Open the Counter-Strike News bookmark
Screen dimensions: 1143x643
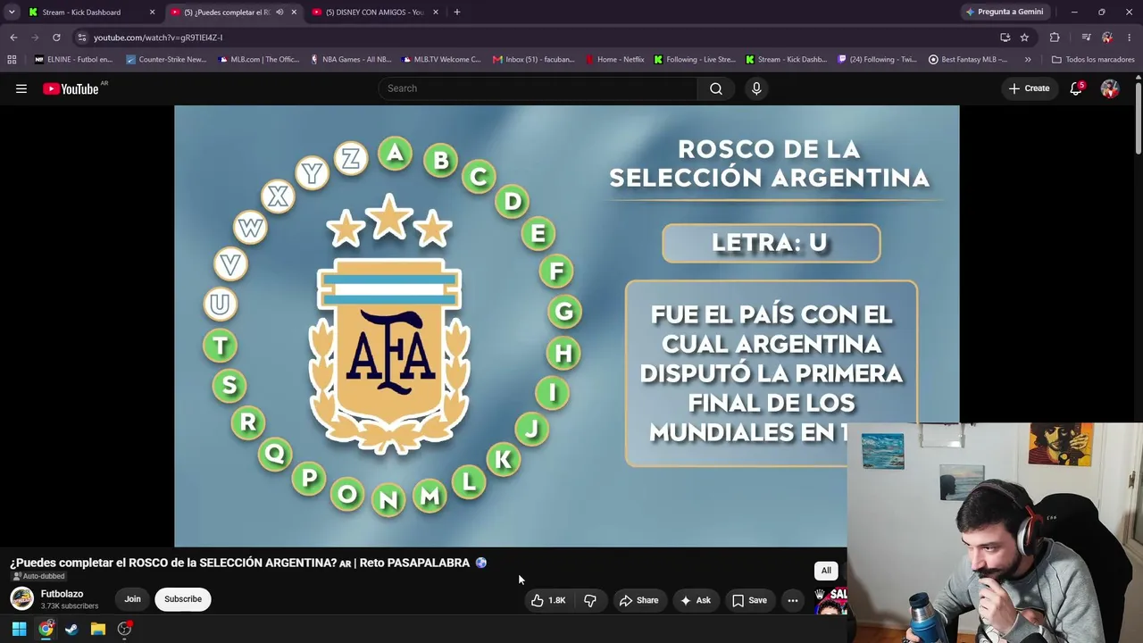click(166, 60)
